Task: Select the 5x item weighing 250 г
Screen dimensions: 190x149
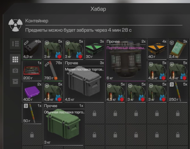Action: click(178, 92)
